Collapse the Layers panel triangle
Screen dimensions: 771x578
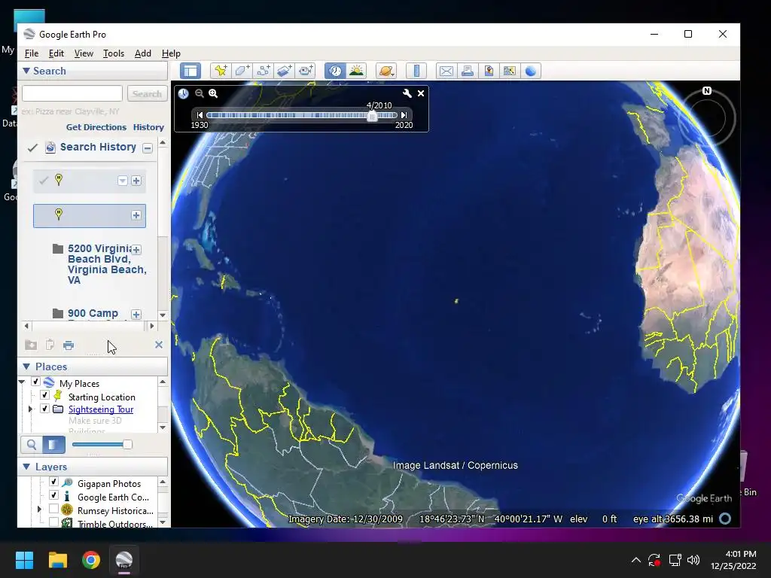point(26,467)
